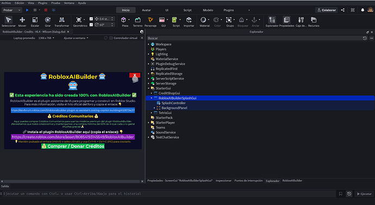This screenshot has height=205, width=375.
Task: Toggle the Explorador panel button
Action: [x=272, y=22]
